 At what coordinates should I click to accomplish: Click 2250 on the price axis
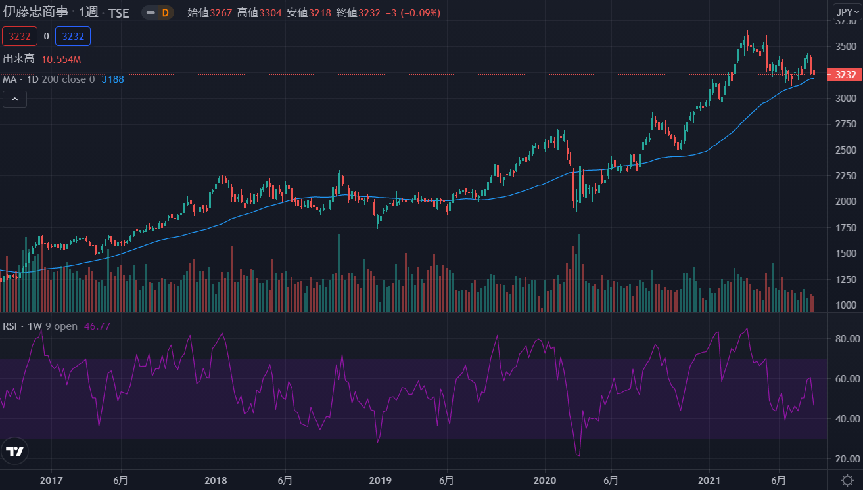pyautogui.click(x=846, y=176)
